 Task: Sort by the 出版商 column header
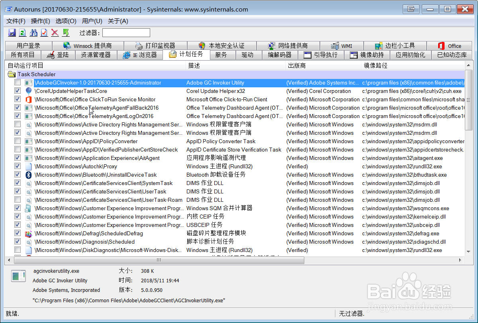(324, 65)
